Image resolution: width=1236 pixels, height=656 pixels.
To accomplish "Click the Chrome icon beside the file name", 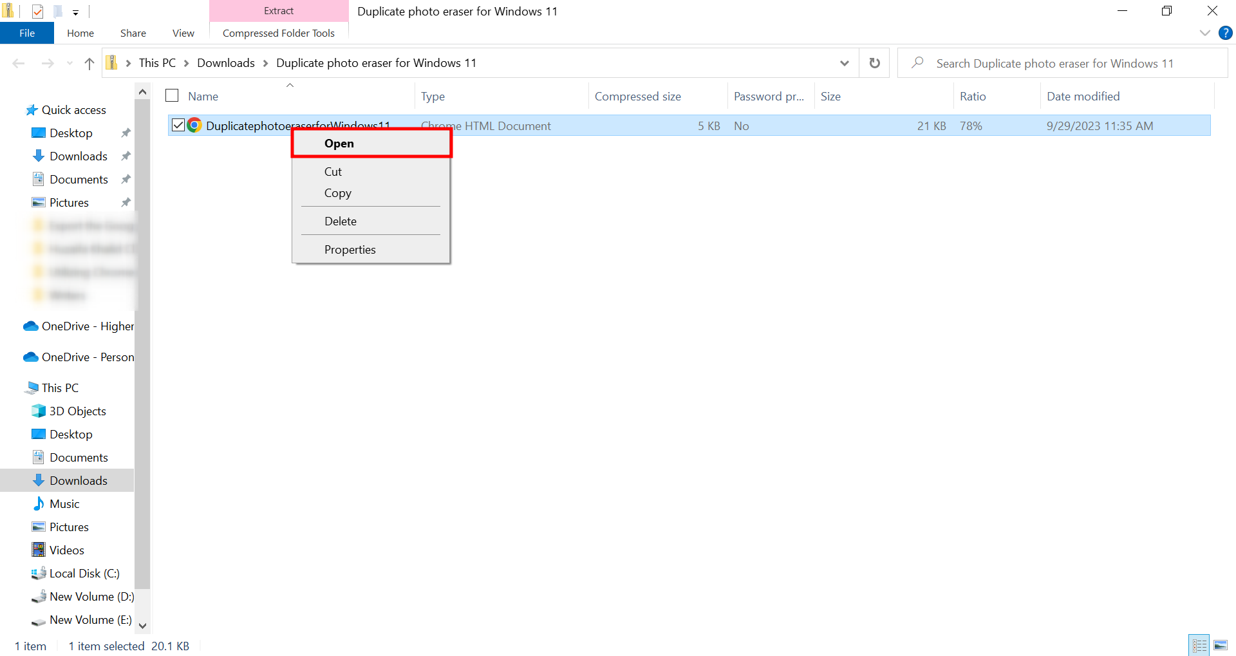I will 194,125.
